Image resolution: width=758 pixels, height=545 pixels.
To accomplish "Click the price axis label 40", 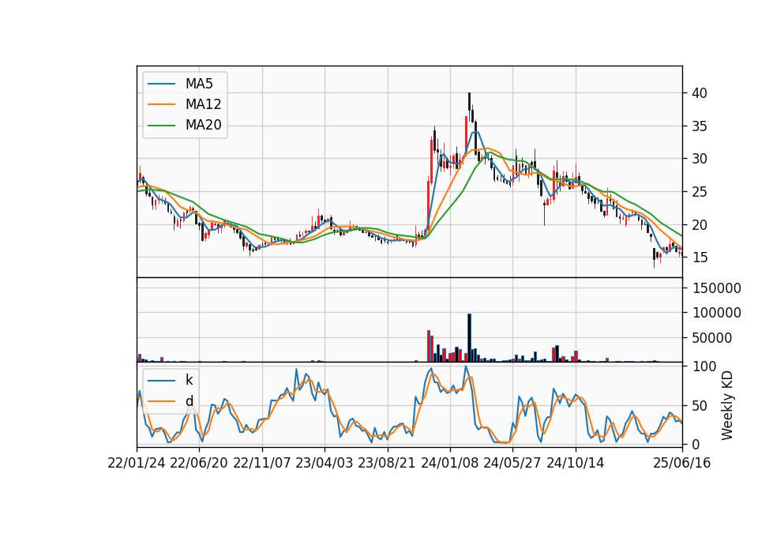I will [700, 93].
